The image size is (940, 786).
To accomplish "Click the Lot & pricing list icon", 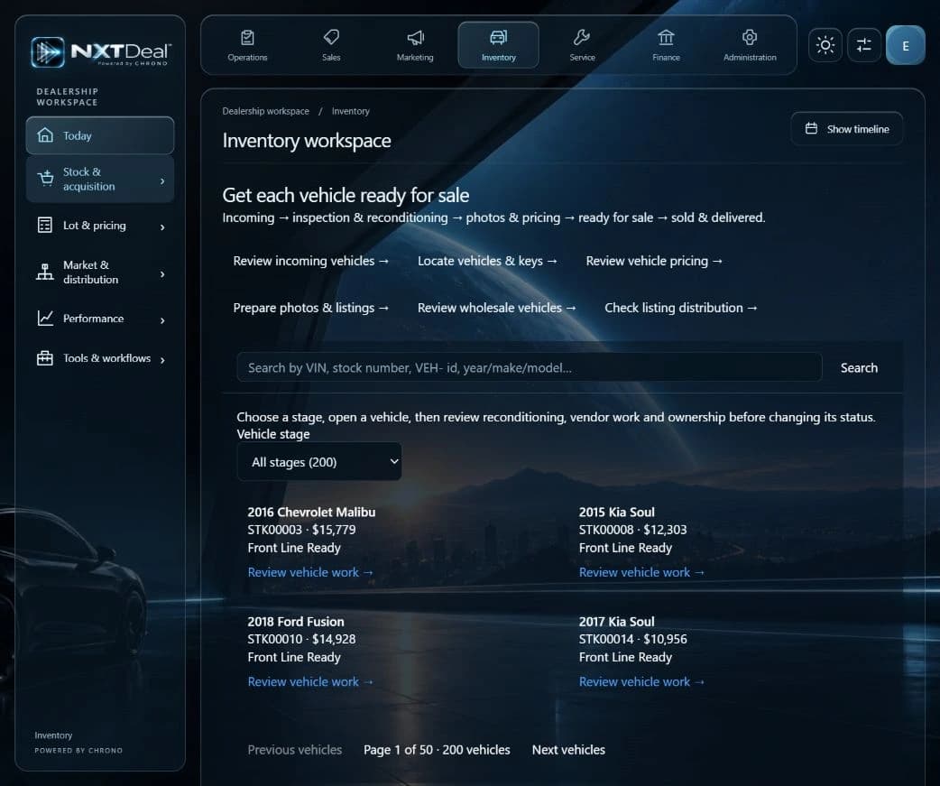I will point(45,225).
